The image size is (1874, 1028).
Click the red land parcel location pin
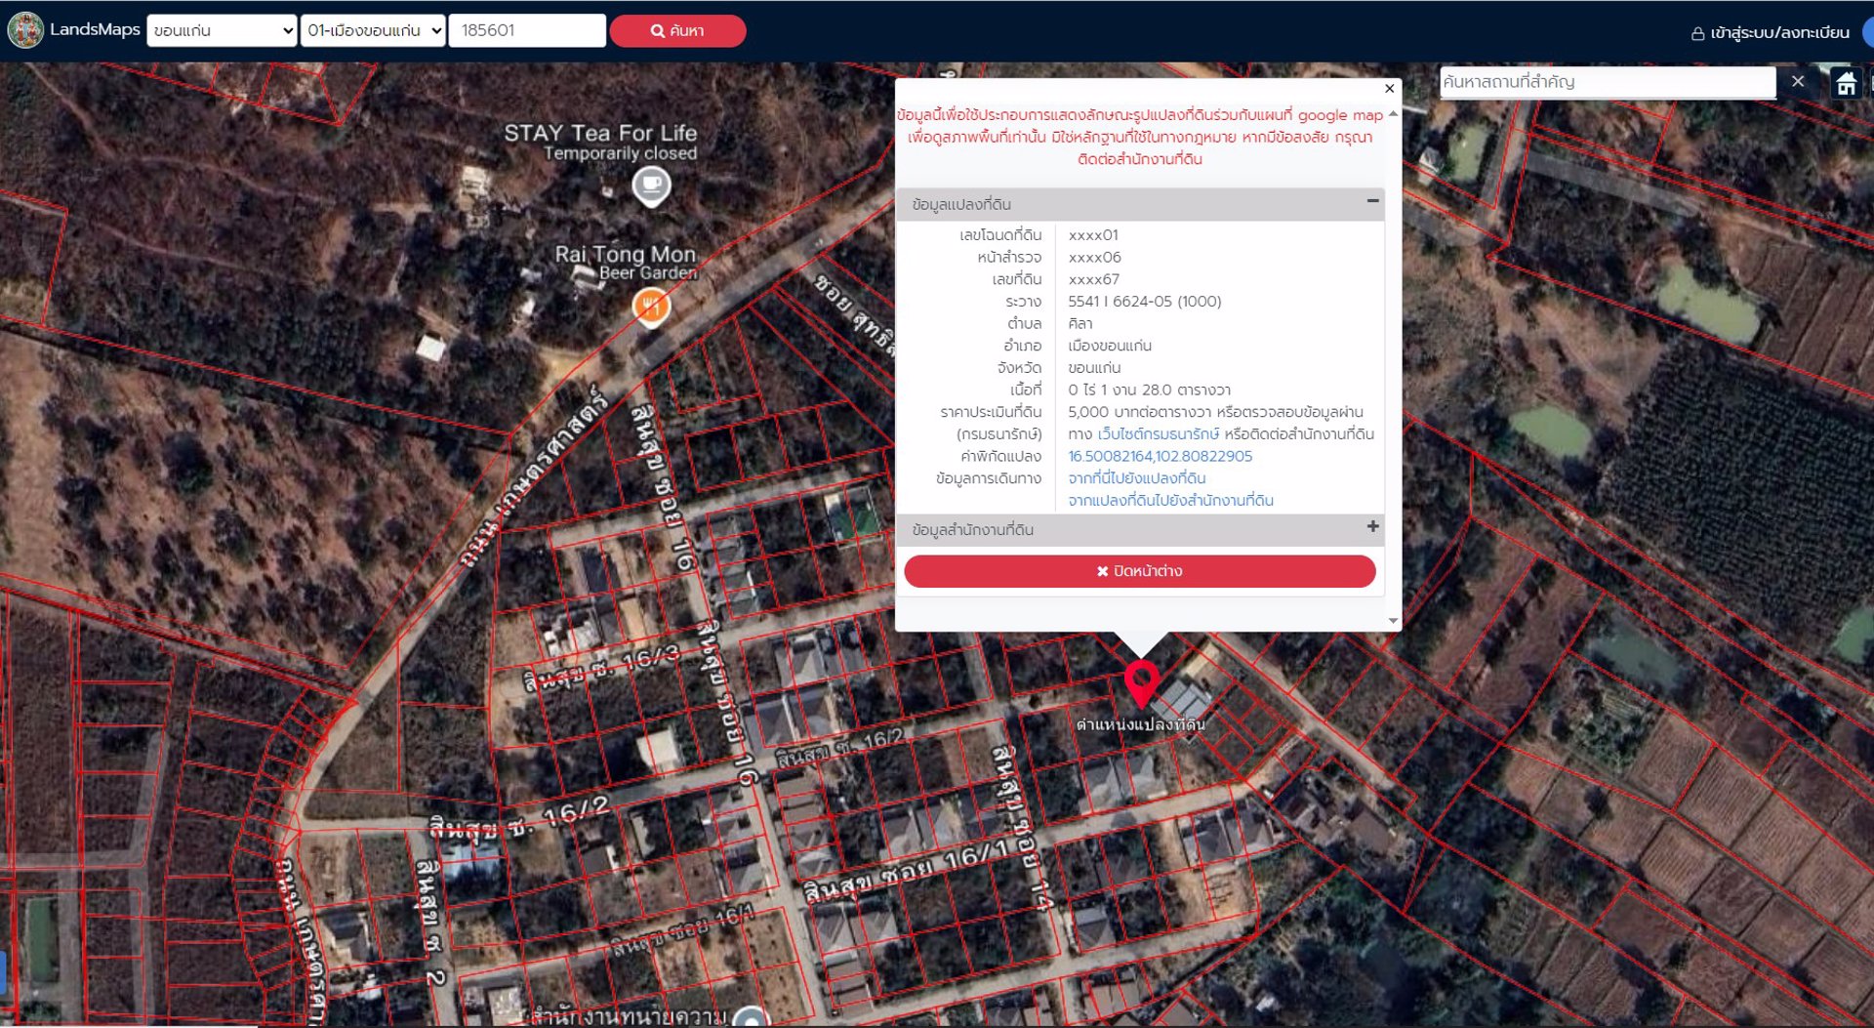[x=1141, y=681]
